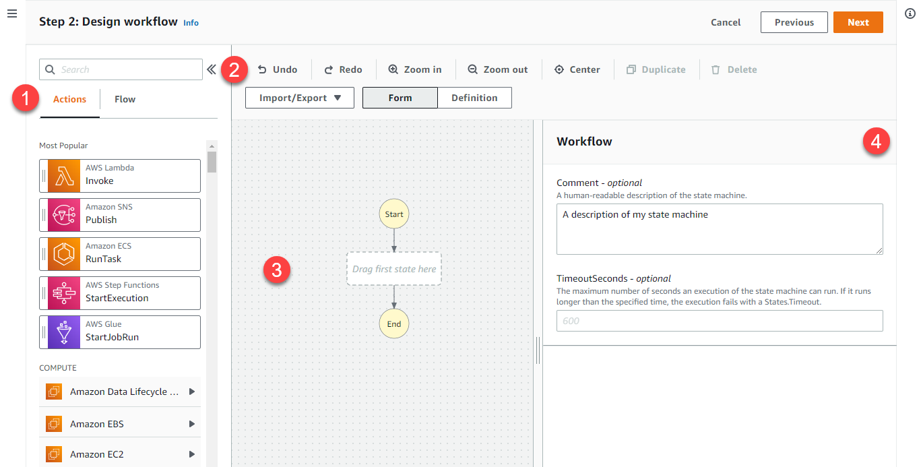Image resolution: width=921 pixels, height=467 pixels.
Task: Click the scrollbar up arrow in actions list
Action: click(212, 146)
